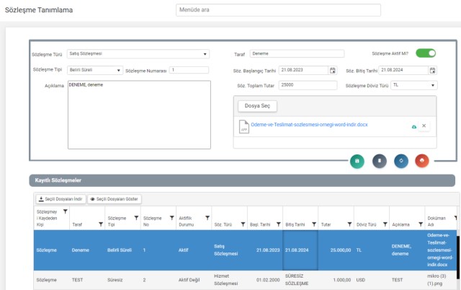Open calendar for Söz. Bitiş Tarihi
461x290 pixels.
tap(432, 71)
